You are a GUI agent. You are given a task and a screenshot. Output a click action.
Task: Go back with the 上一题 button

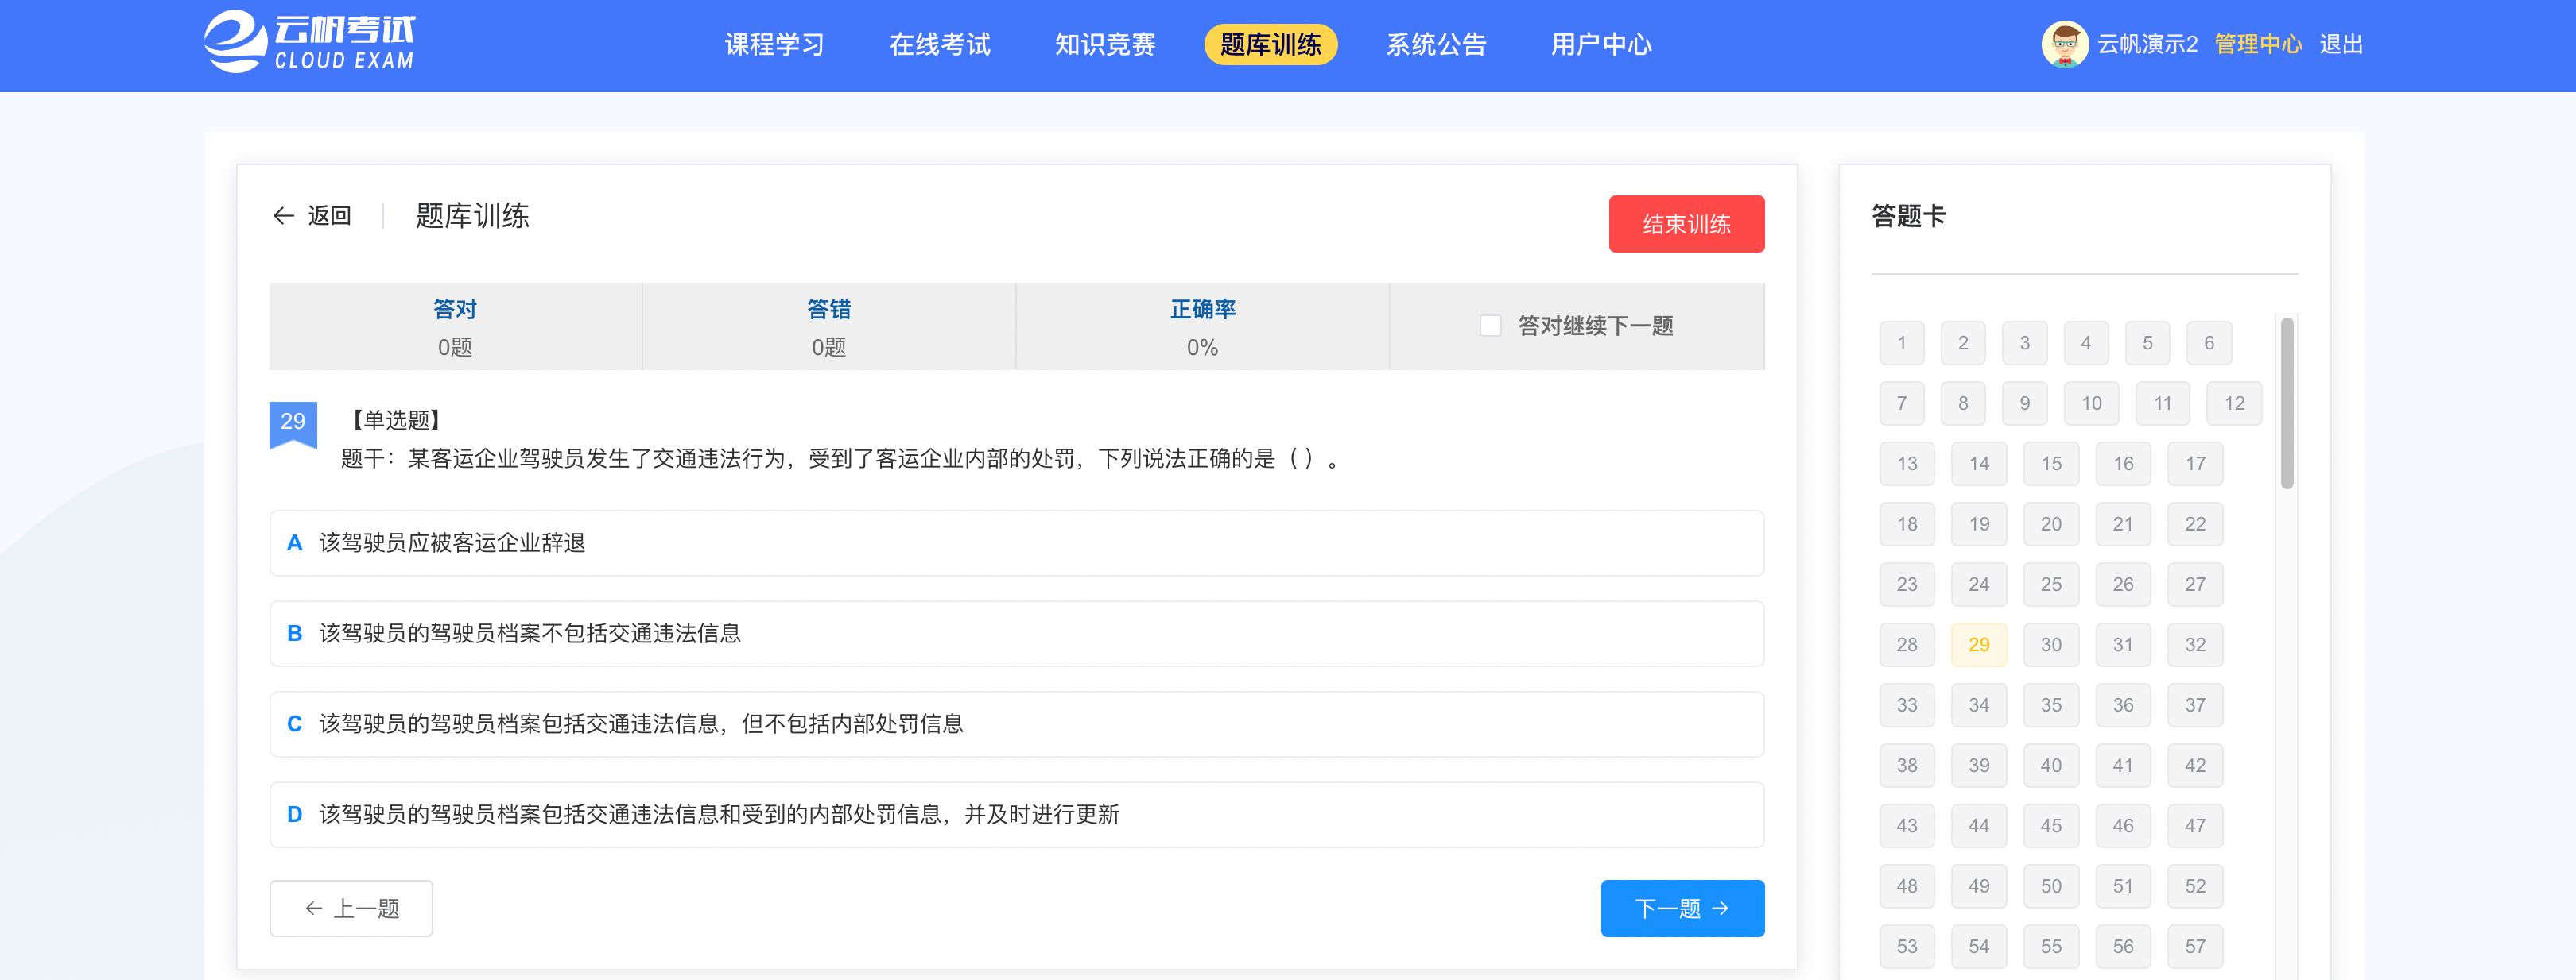click(351, 908)
